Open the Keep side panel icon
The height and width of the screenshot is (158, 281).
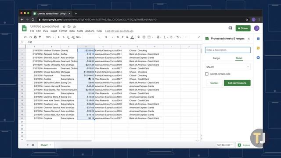click(x=258, y=48)
